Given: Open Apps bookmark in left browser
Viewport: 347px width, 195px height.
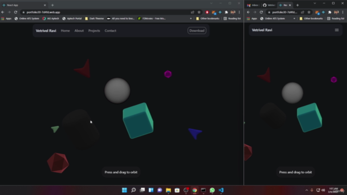Looking at the screenshot, I should coord(6,18).
